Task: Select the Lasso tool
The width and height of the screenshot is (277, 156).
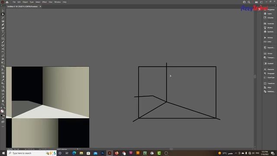Action: 3,21
